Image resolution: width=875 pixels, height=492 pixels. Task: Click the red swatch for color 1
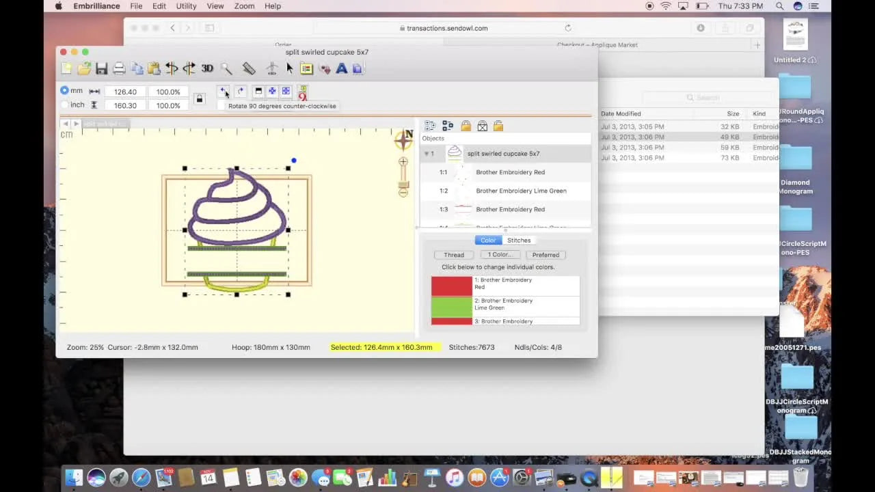click(x=451, y=286)
